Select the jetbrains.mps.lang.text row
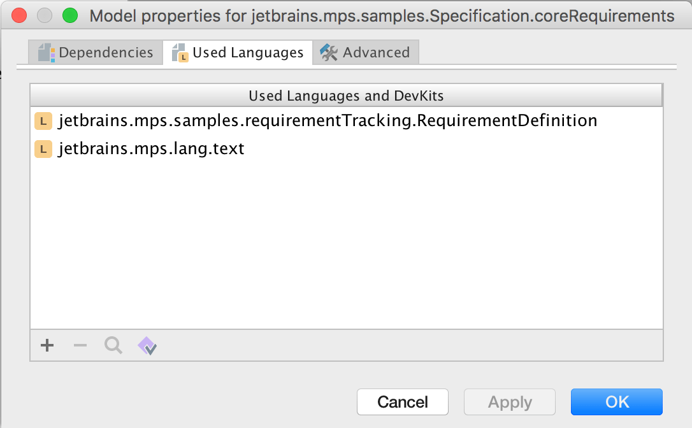This screenshot has height=428, width=692. pos(152,149)
